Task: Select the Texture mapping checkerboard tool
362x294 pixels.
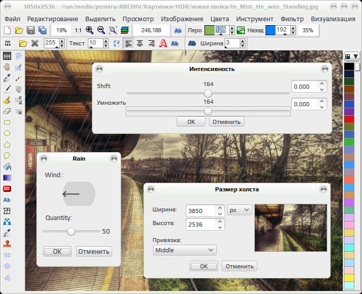Action: click(x=7, y=222)
